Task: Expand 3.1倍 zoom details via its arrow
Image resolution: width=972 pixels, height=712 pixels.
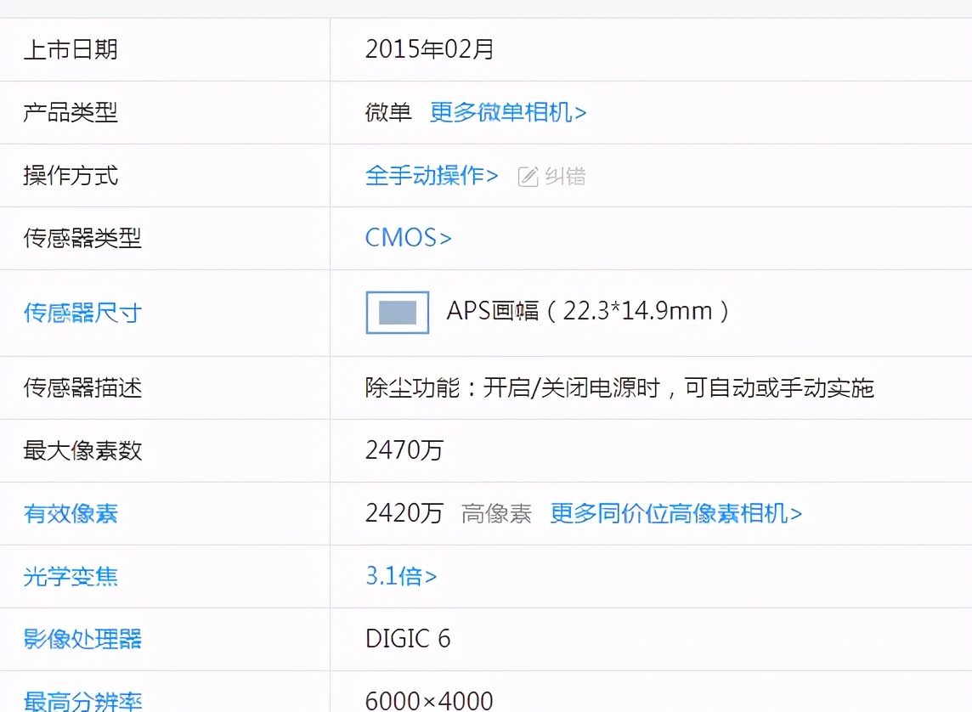Action: coord(432,576)
